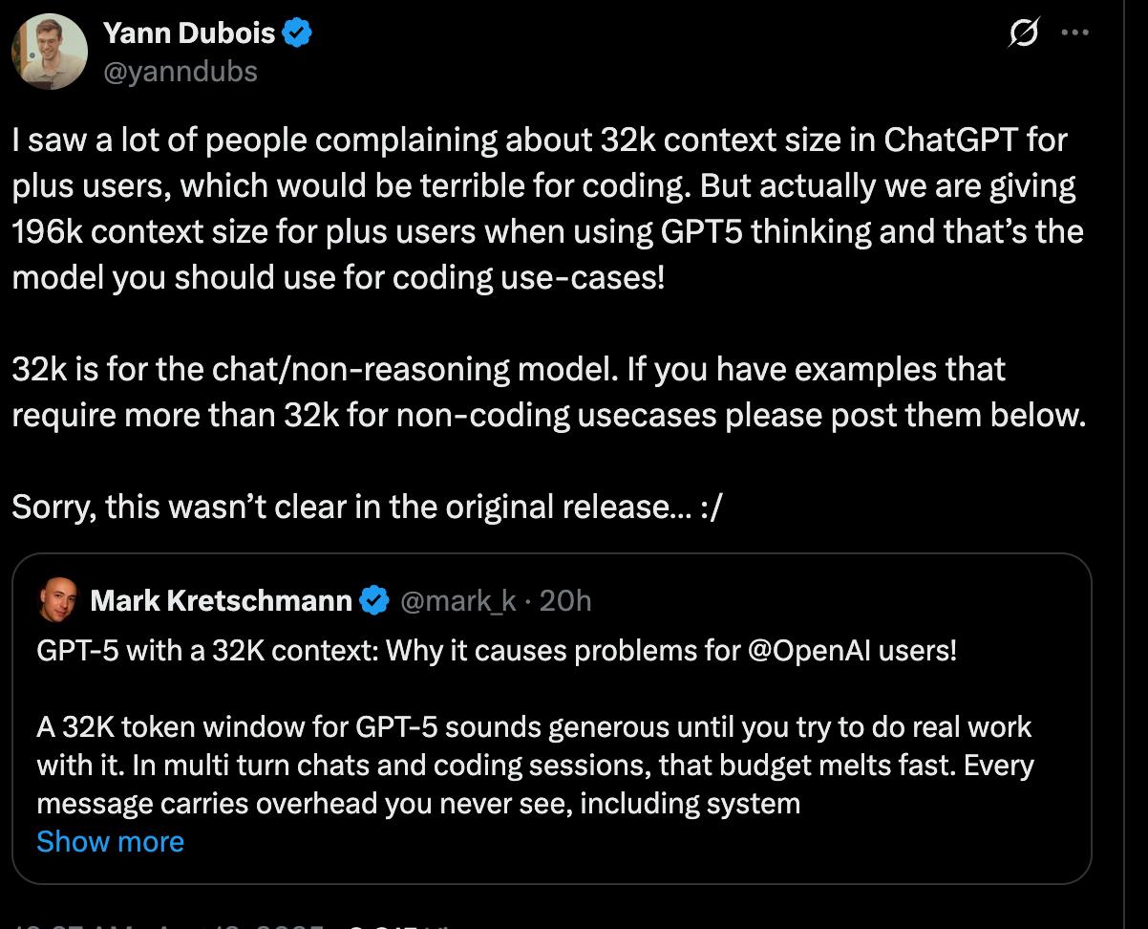Click Mark Kretschmann's verified badge
The height and width of the screenshot is (929, 1148).
(374, 600)
